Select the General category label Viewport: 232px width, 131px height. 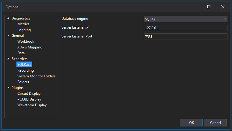[18, 36]
